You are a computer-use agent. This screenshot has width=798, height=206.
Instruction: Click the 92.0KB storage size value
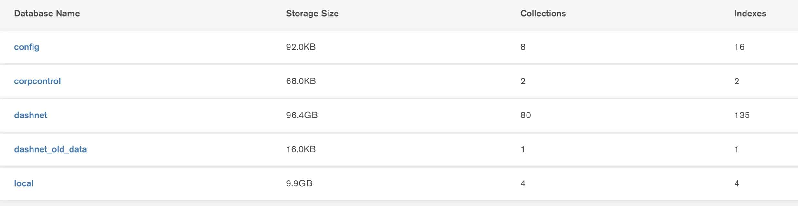click(301, 47)
